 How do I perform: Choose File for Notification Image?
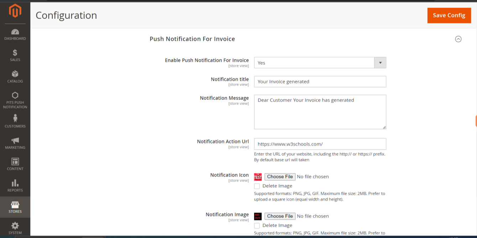click(280, 216)
